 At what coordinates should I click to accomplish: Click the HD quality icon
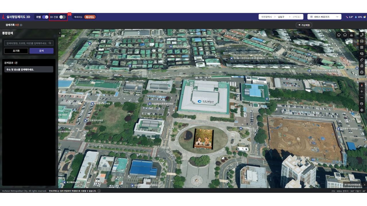point(362,41)
